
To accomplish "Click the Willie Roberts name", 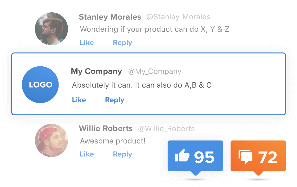I will 106,129.
